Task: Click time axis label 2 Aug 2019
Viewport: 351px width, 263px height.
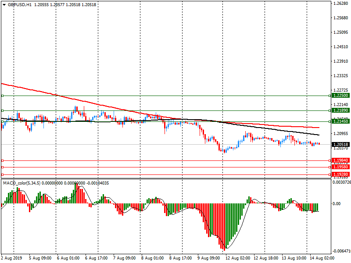Action: [12, 258]
